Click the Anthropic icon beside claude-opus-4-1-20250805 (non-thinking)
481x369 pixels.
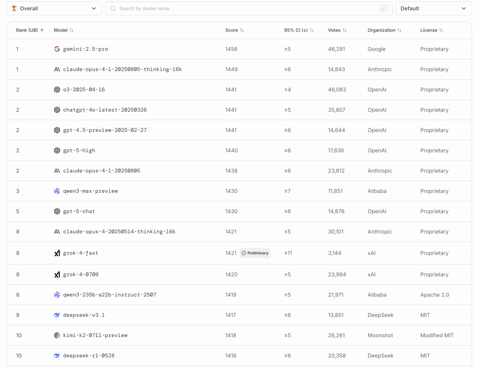coord(57,171)
